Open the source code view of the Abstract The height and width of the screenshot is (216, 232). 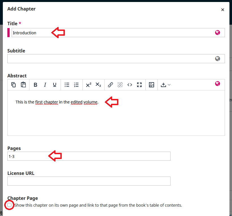[129, 84]
